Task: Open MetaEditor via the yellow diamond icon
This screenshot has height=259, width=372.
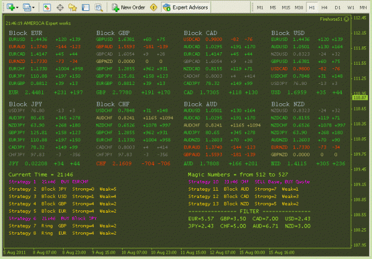Action: coord(154,7)
